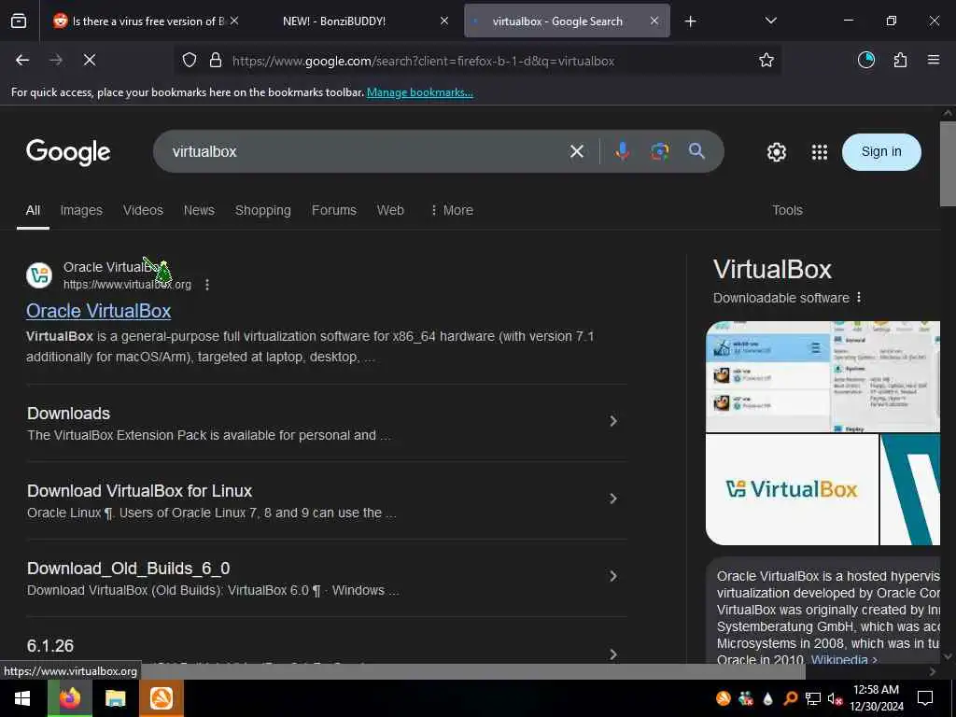Close the virtualbox Google Search tab
This screenshot has height=717, width=956.
pyautogui.click(x=654, y=21)
